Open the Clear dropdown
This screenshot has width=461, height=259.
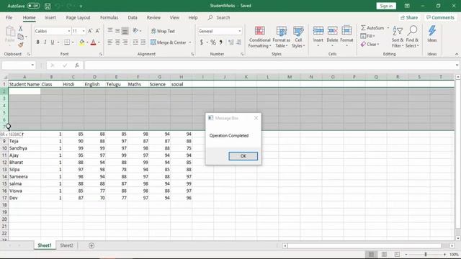[370, 45]
